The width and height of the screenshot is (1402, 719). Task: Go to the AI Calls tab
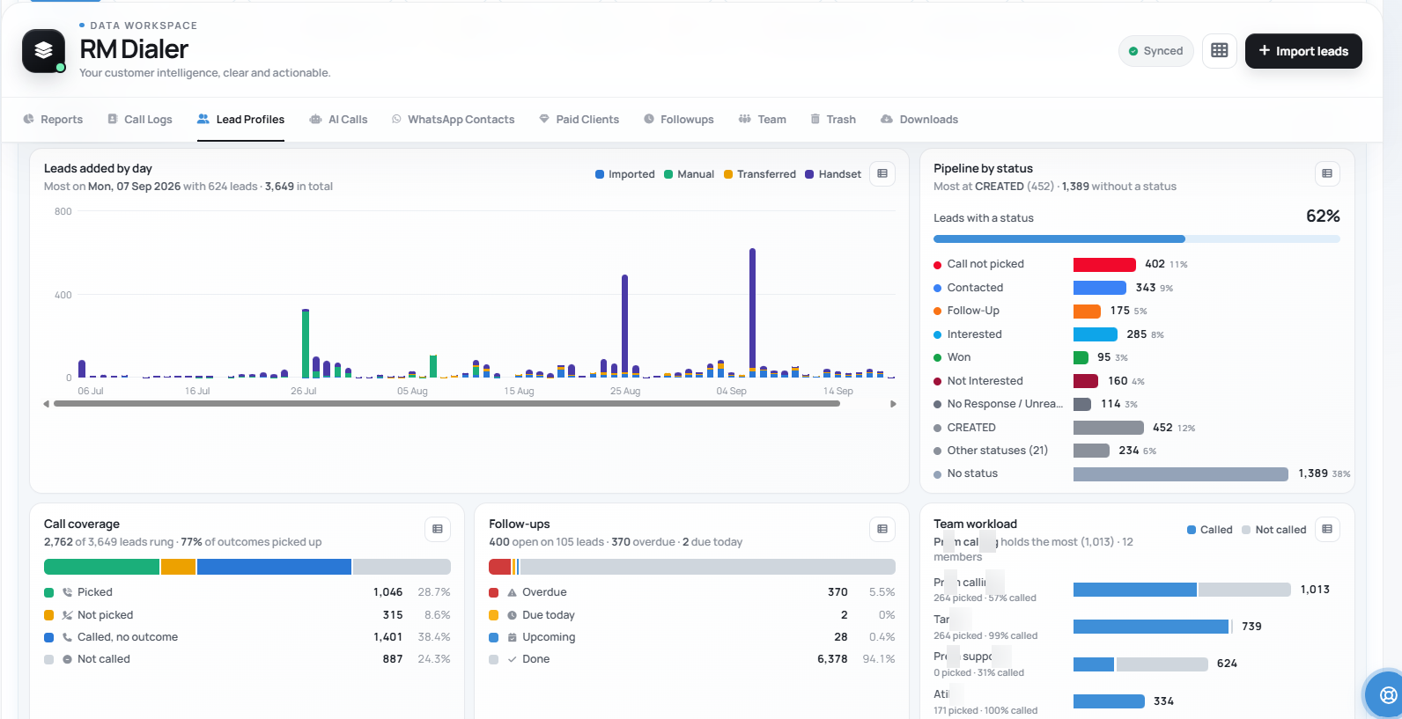(x=338, y=120)
